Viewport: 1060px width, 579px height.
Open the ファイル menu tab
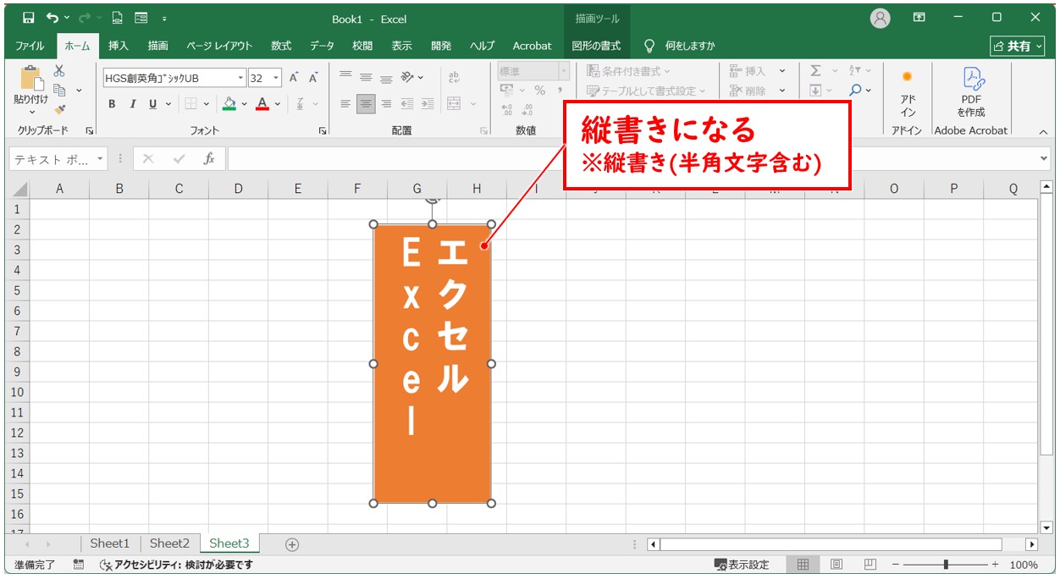[30, 46]
